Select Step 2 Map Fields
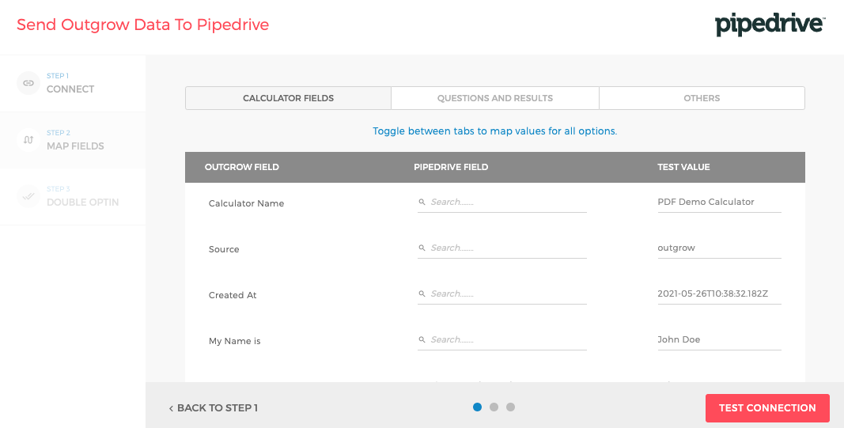 point(73,140)
